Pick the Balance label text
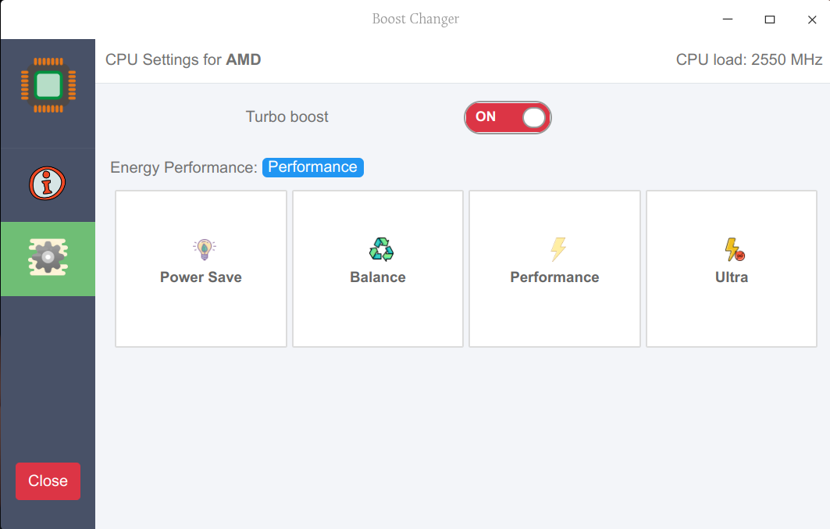The height and width of the screenshot is (529, 830). [378, 277]
